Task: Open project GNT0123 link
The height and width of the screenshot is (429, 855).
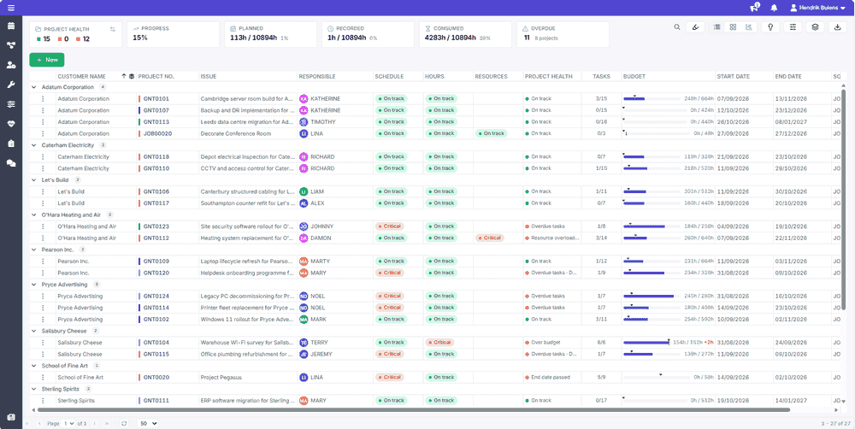Action: click(156, 226)
